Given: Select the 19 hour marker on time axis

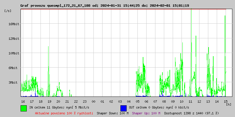Looking at the screenshot, I should [x=49, y=101].
